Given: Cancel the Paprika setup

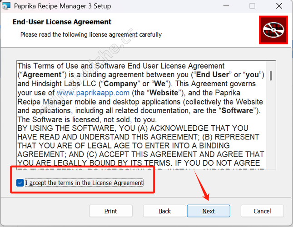Looking at the screenshot, I should click(262, 211).
